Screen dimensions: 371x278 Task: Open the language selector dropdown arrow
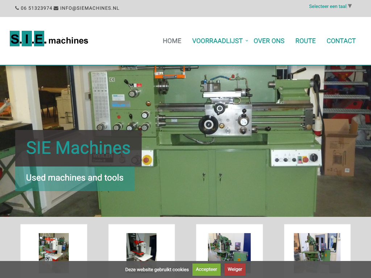(350, 6)
